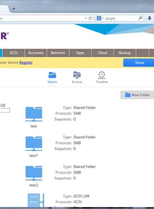Switch to the iSCSI tab

[x=13, y=53]
